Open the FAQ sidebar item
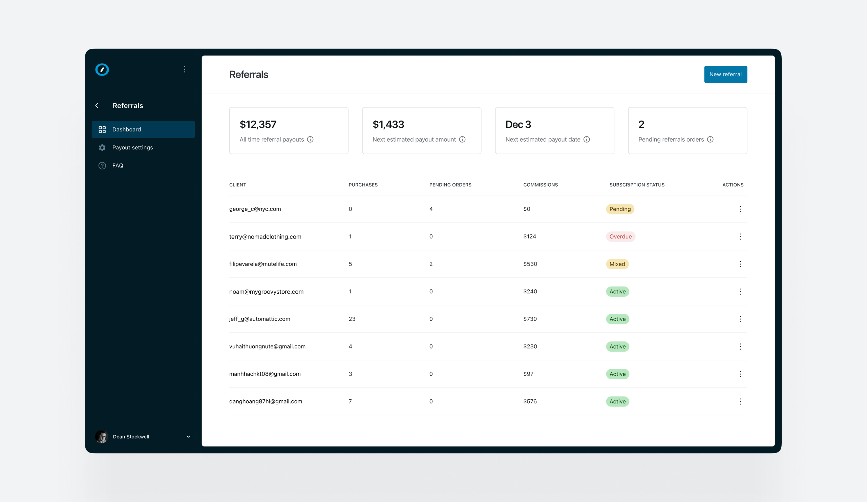 tap(118, 166)
